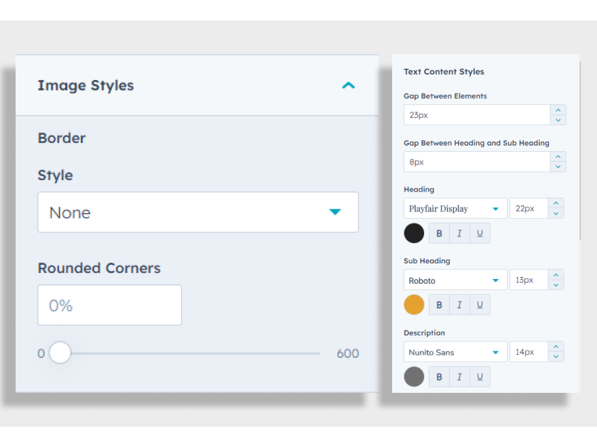Image resolution: width=597 pixels, height=447 pixels.
Task: Toggle underline on the Description text
Action: pos(480,376)
